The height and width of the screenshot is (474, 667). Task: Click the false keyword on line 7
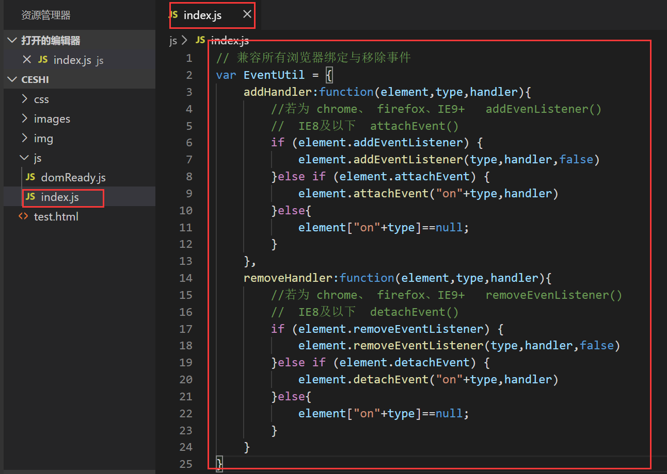pos(576,159)
